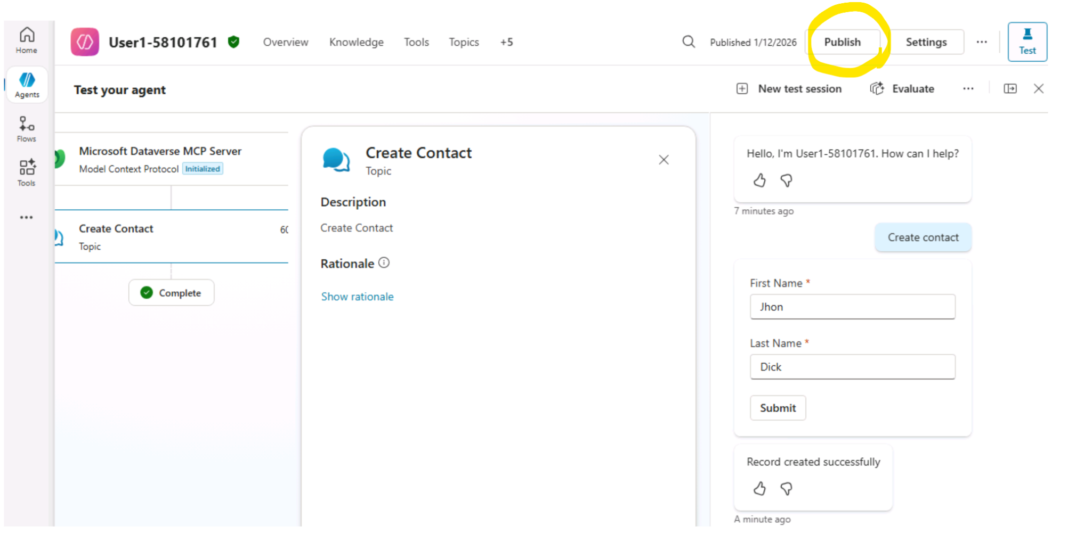Toggle the side panel layout icon
Image resolution: width=1076 pixels, height=542 pixels.
(x=1009, y=89)
